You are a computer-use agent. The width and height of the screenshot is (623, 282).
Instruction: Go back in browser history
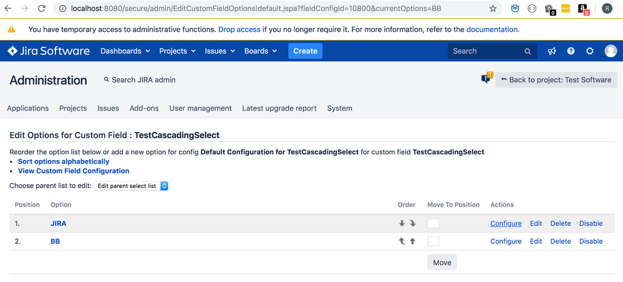point(8,8)
